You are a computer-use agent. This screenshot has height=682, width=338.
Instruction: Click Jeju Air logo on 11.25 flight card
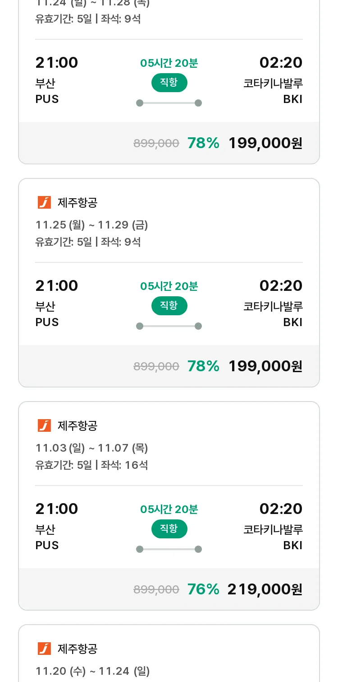(44, 202)
